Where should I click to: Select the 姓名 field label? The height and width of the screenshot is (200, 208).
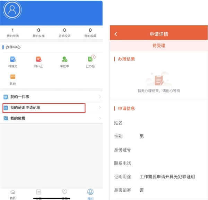coord(118,123)
